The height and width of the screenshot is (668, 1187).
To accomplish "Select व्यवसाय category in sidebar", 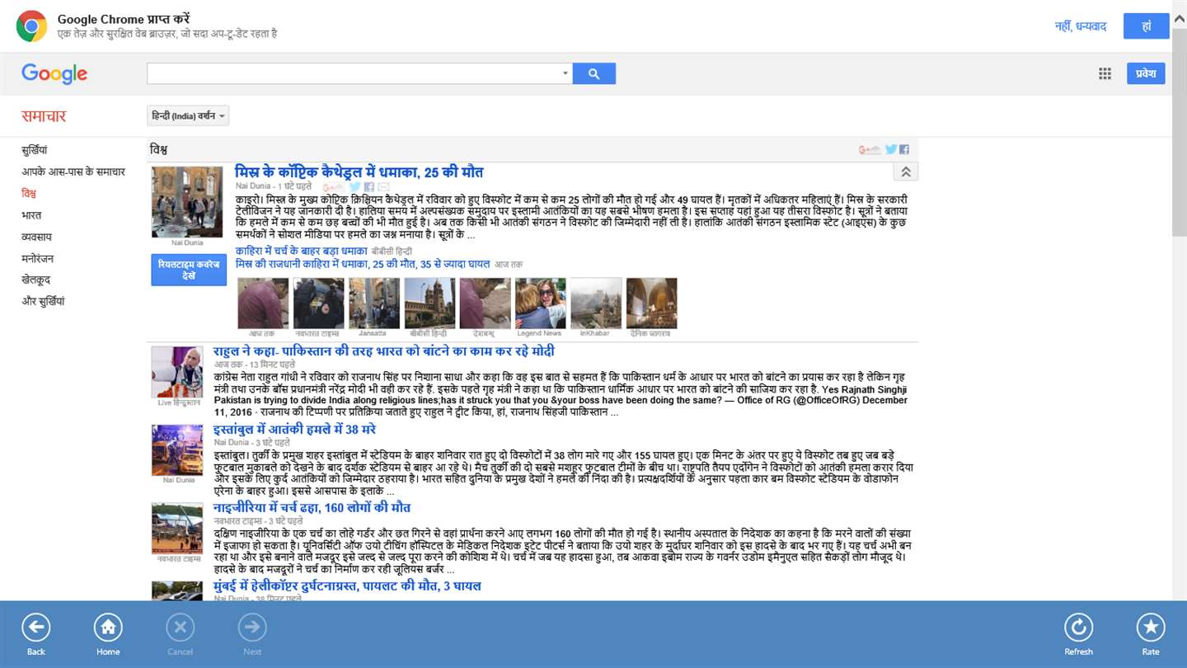I will (36, 237).
